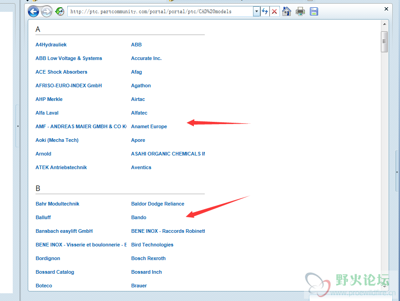Open the ATEK Antriebstechnik link
This screenshot has height=301, width=400.
pos(61,167)
